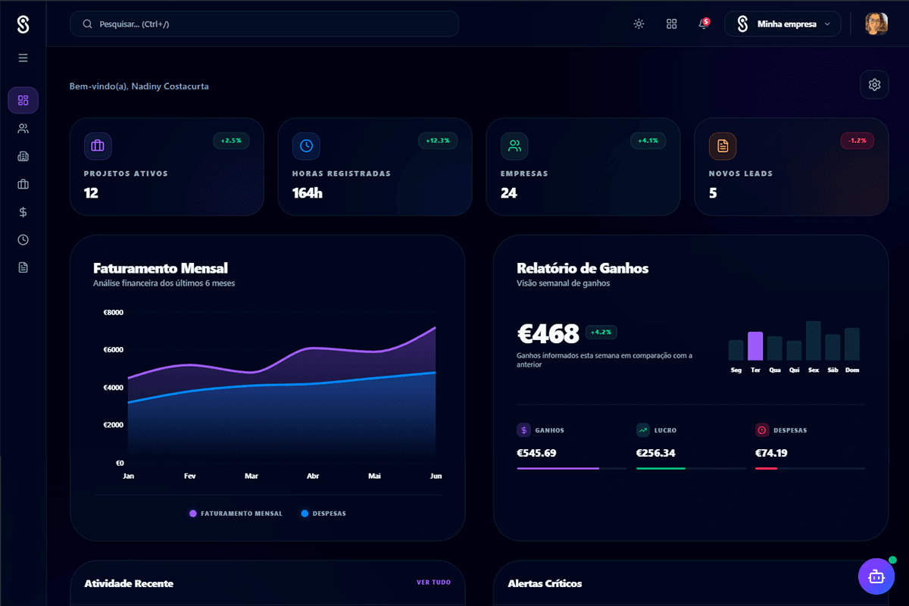
Task: Expand the Minha empresa company dropdown
Action: point(782,24)
